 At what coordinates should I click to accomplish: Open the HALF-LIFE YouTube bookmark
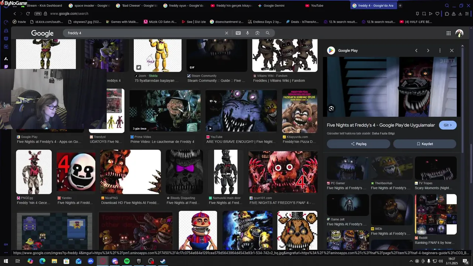pos(415,22)
